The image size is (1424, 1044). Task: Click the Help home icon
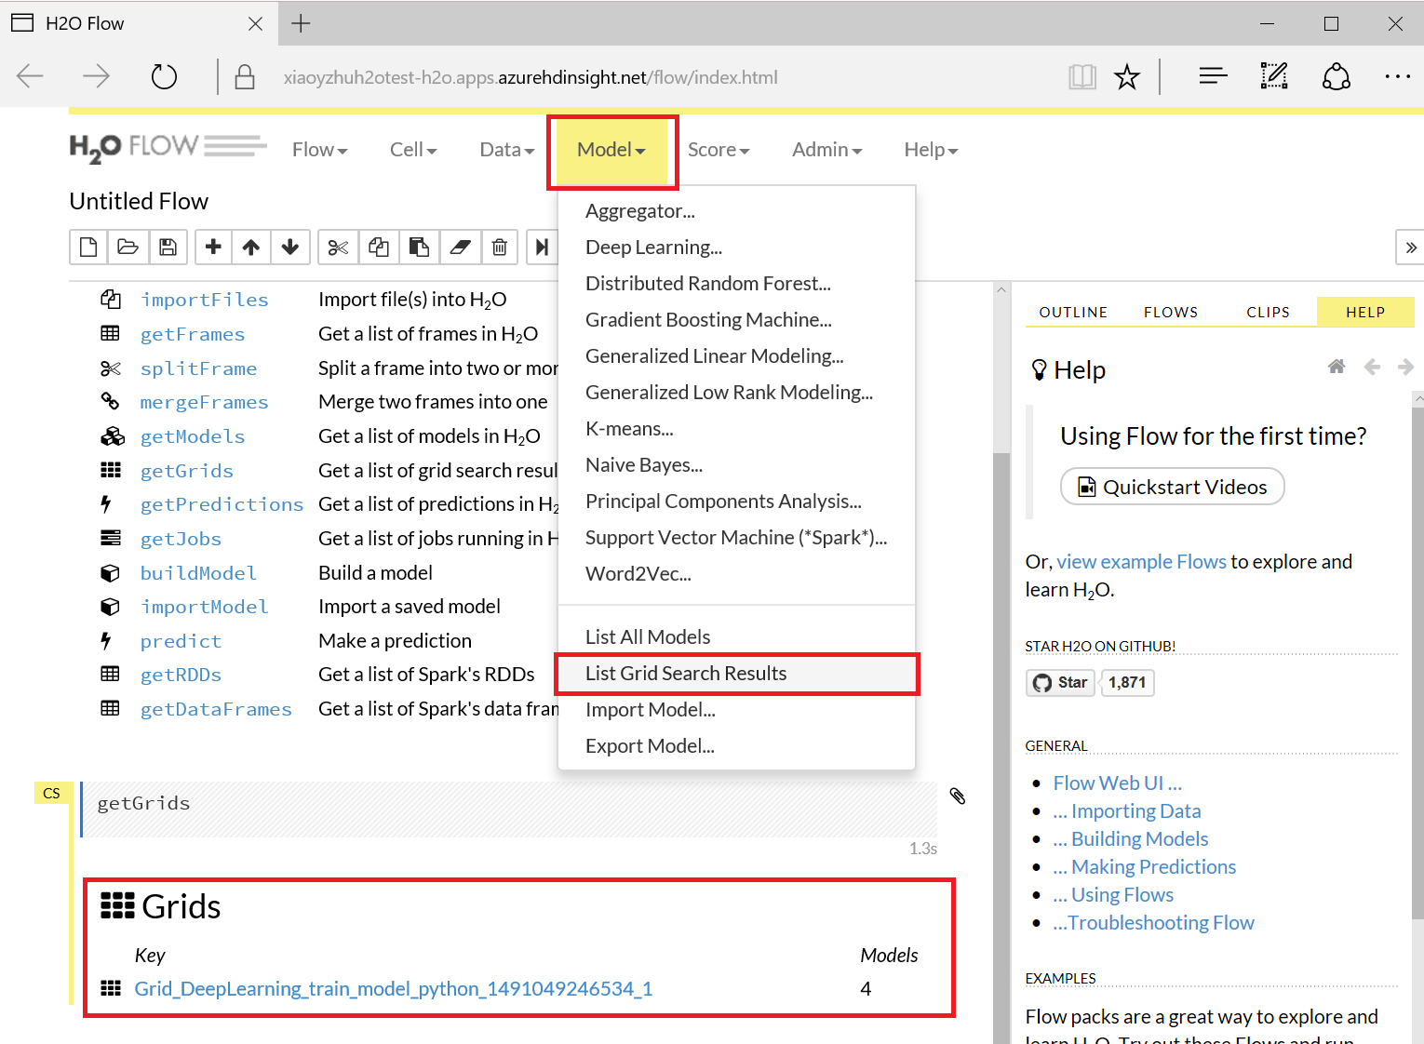point(1337,367)
